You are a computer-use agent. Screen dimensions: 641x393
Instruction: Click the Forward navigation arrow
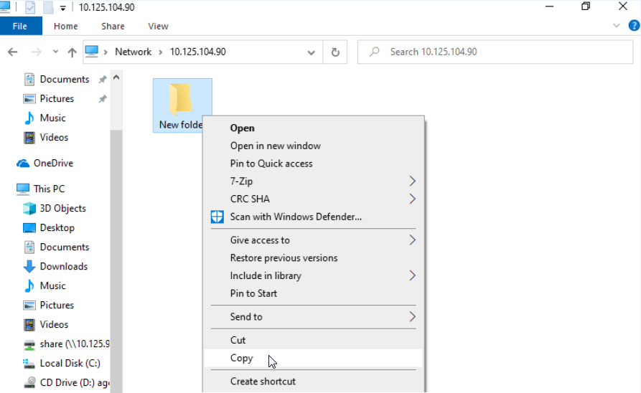[x=37, y=52]
